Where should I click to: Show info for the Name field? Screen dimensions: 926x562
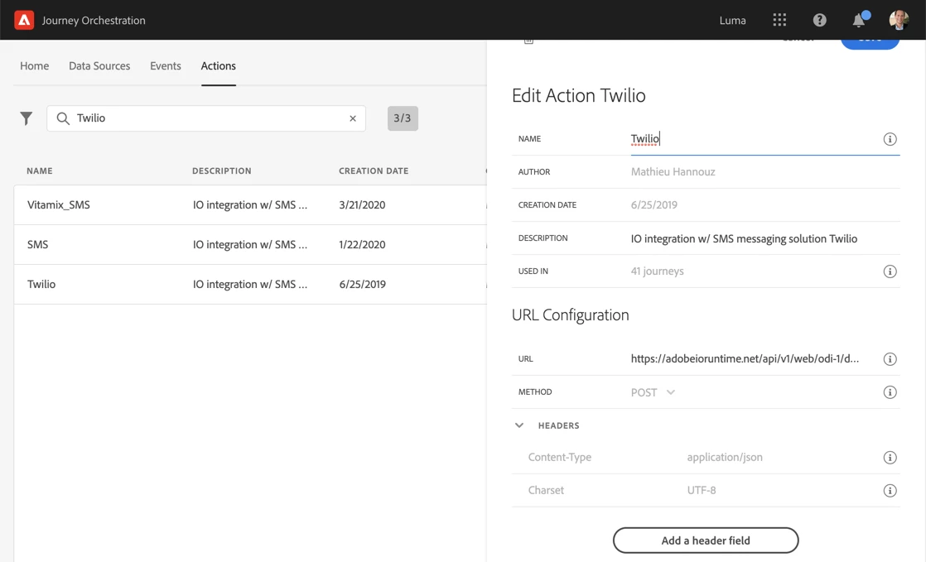[890, 139]
